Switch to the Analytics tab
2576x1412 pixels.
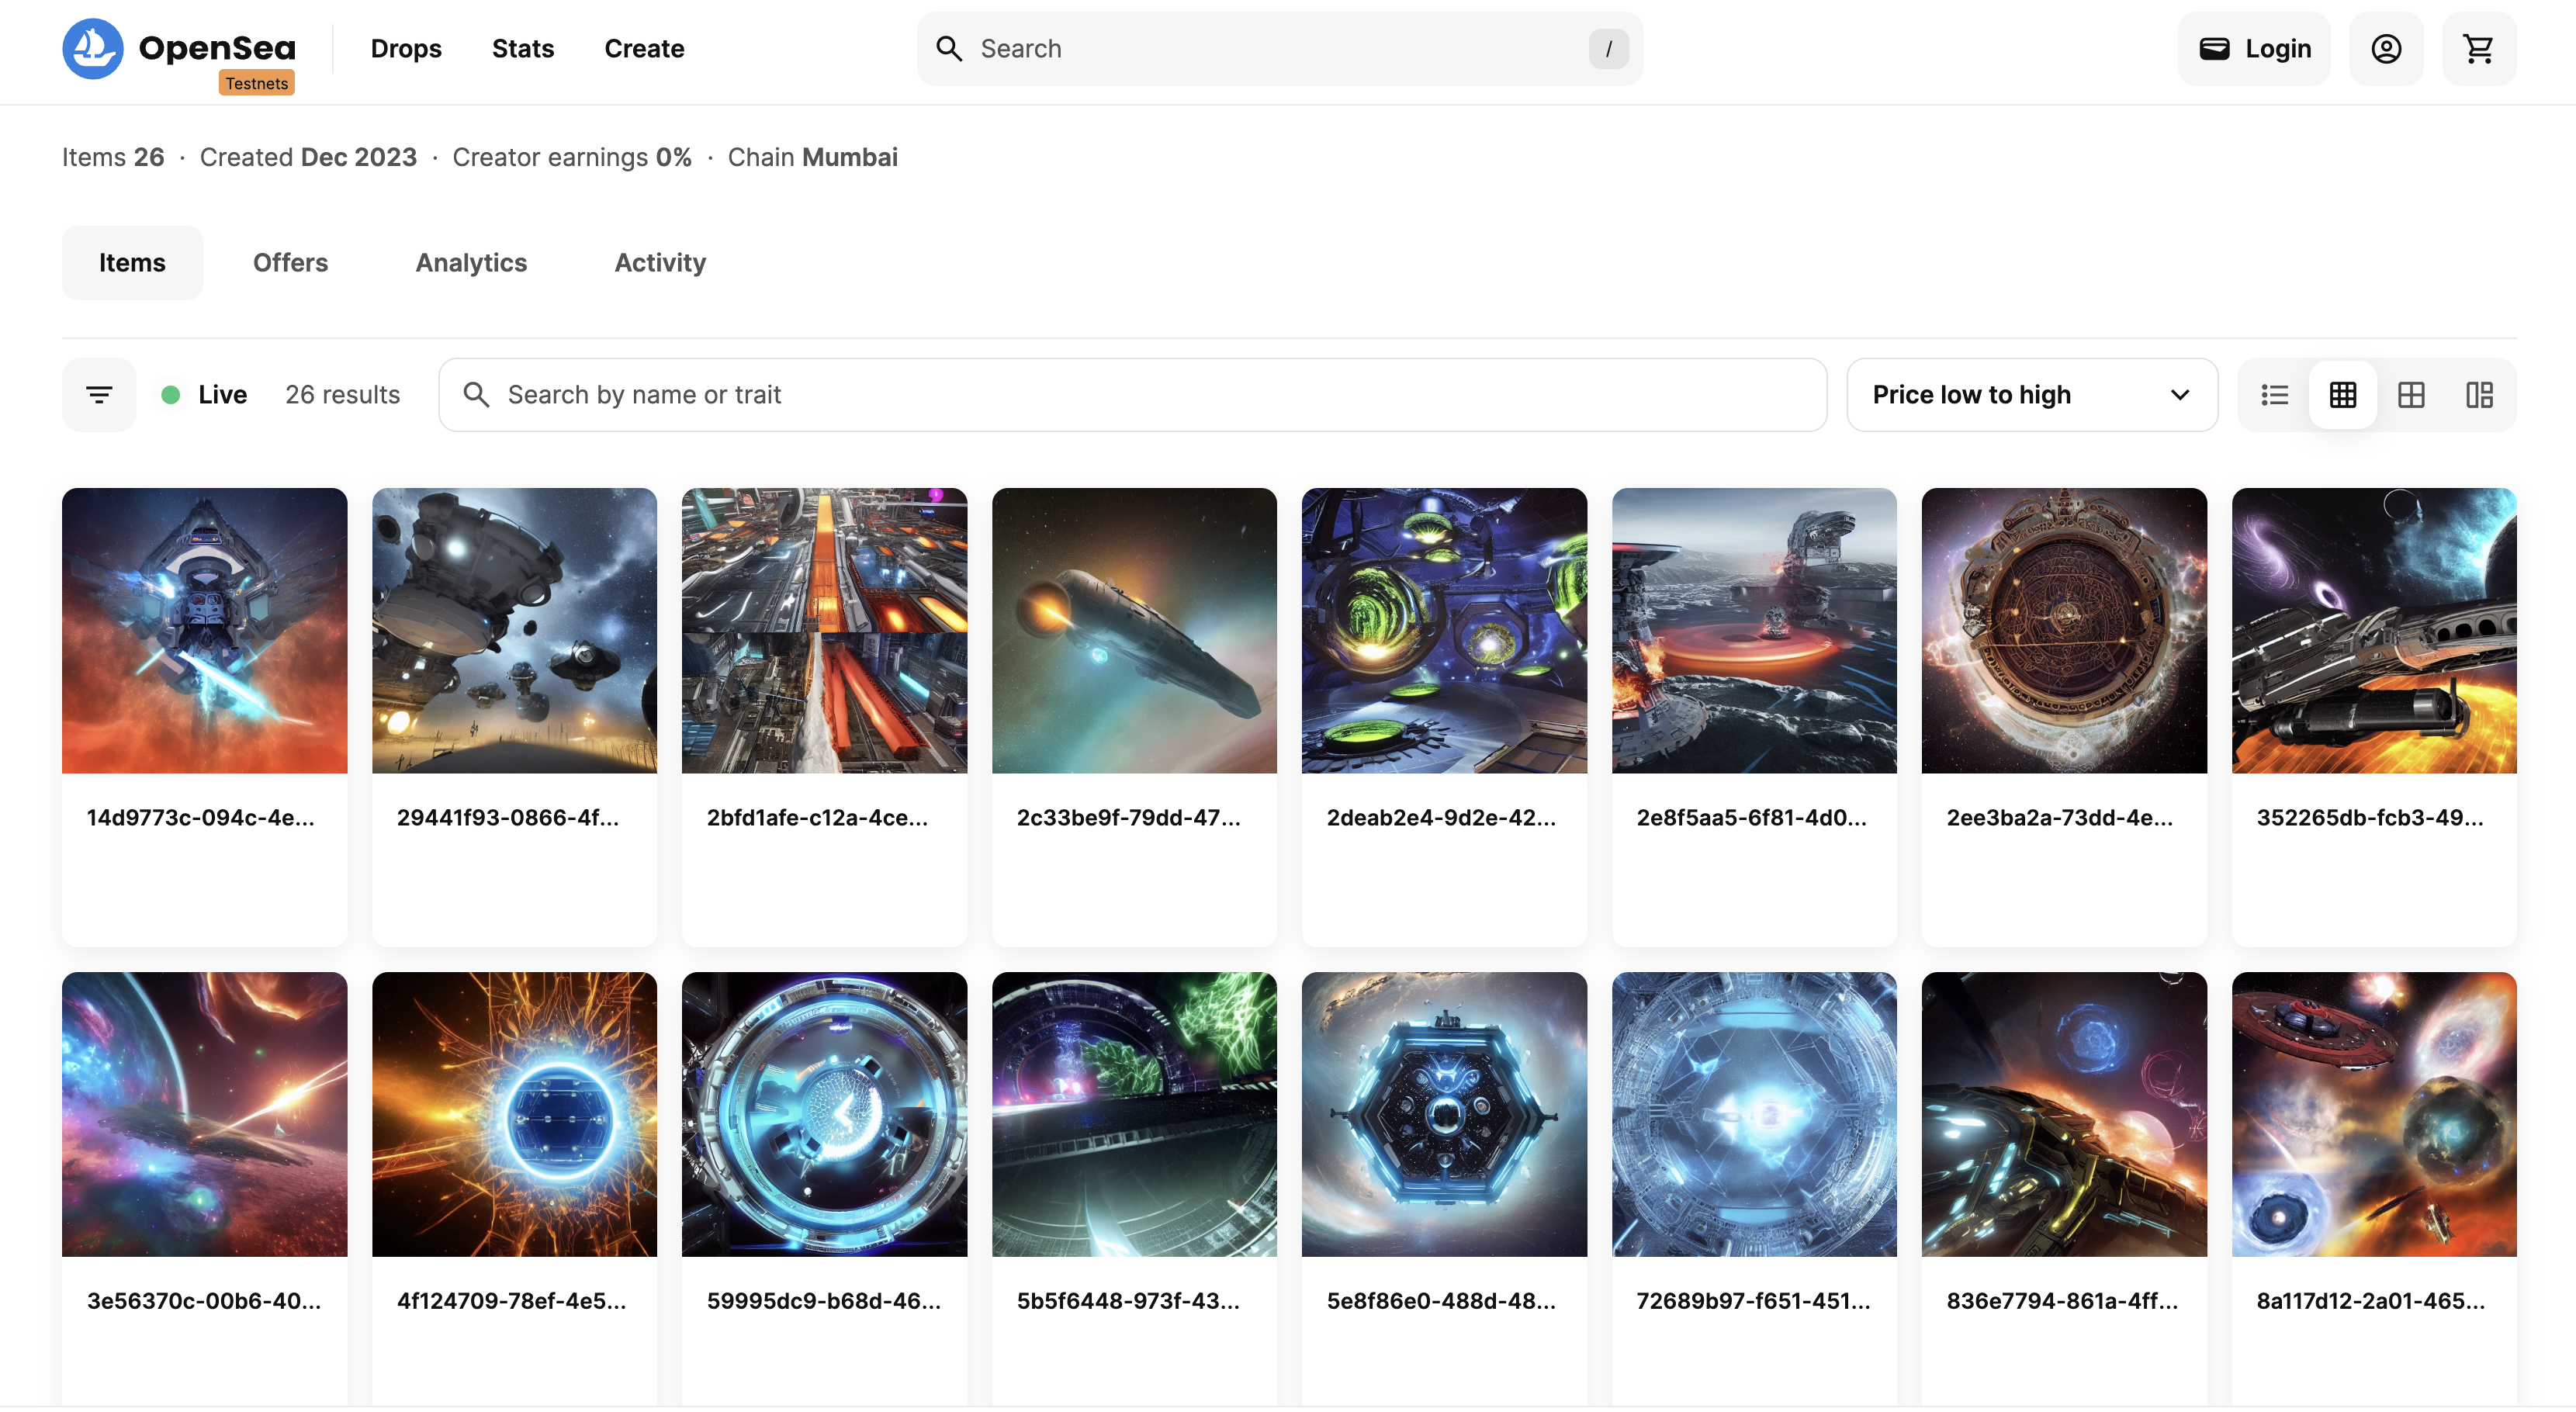click(471, 262)
